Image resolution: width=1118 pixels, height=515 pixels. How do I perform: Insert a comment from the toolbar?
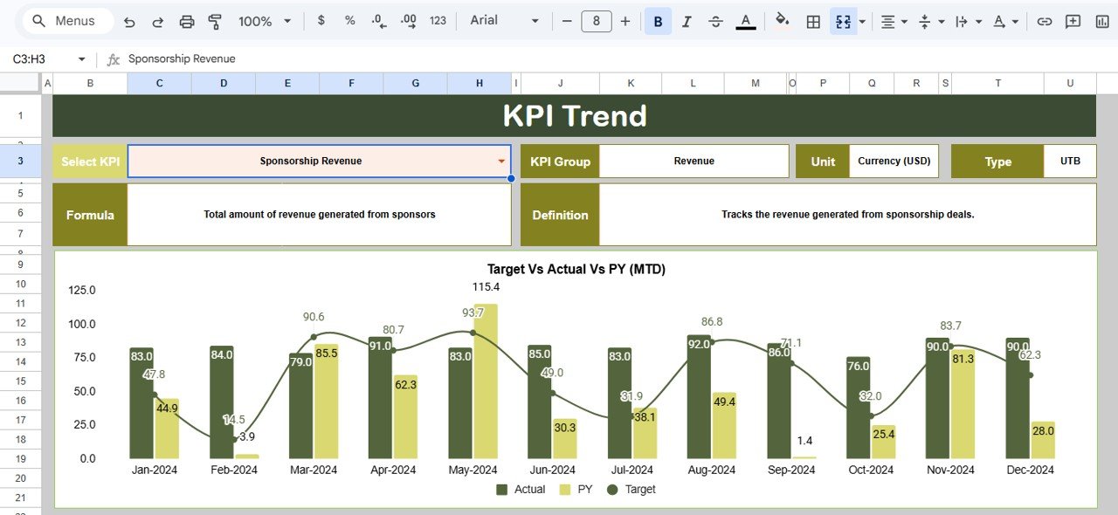click(1074, 20)
